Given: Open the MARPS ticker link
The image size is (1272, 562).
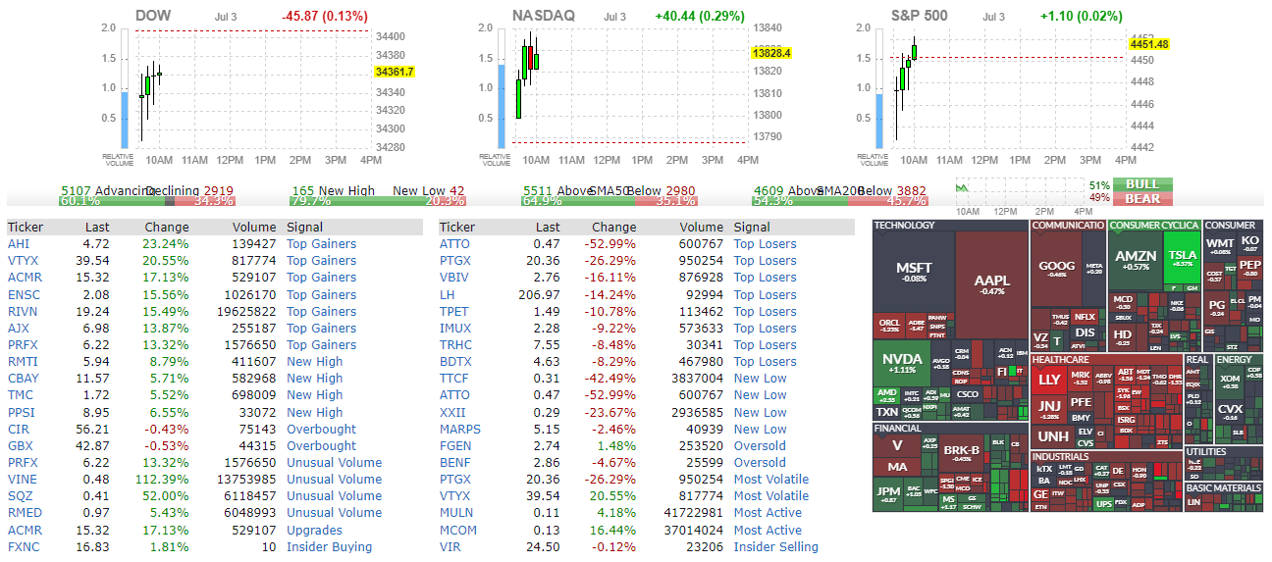Looking at the screenshot, I should 459,429.
